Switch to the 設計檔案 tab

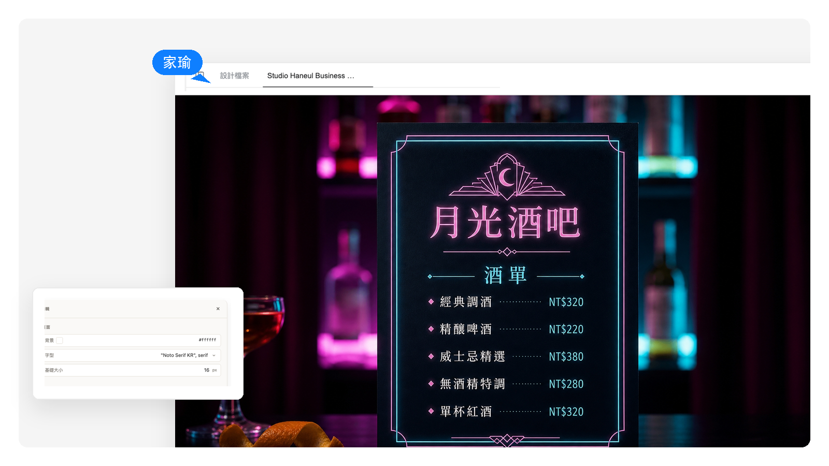point(234,76)
